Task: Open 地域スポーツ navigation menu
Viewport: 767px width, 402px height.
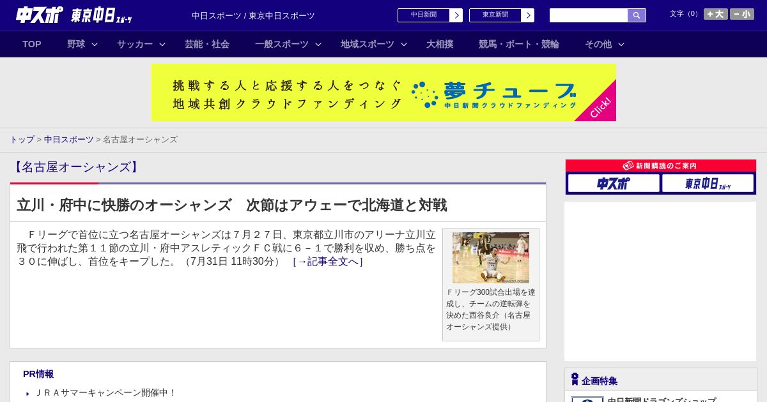Action: click(x=368, y=44)
